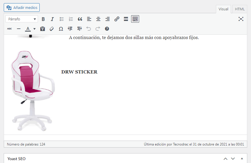The width and height of the screenshot is (251, 163).
Task: Click the DRW STICKER heading text
Action: tap(79, 72)
